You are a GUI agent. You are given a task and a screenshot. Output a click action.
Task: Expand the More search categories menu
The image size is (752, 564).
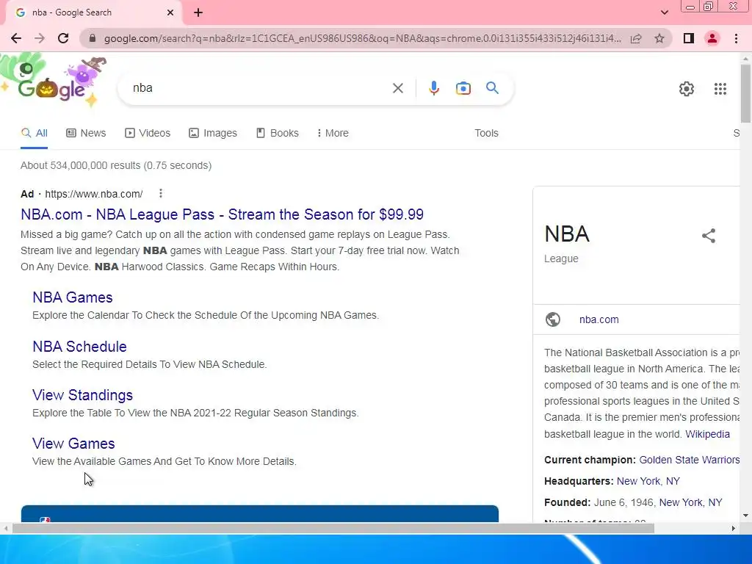point(333,134)
